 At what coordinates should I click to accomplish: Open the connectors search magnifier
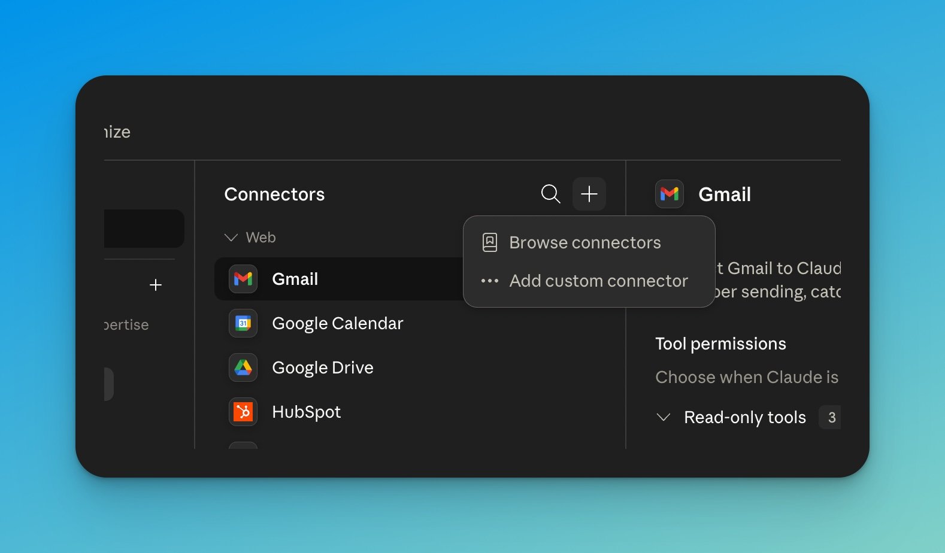click(550, 194)
